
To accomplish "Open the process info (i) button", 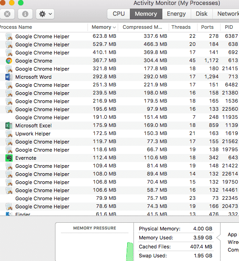I will pos(25,14).
